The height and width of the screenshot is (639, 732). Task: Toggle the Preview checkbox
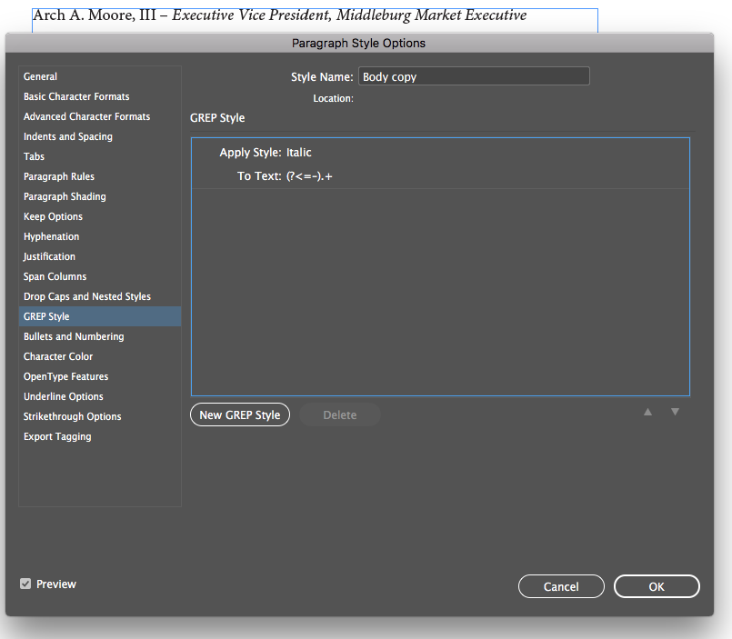[x=25, y=584]
